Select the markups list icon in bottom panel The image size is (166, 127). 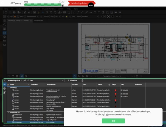click(x=5, y=84)
